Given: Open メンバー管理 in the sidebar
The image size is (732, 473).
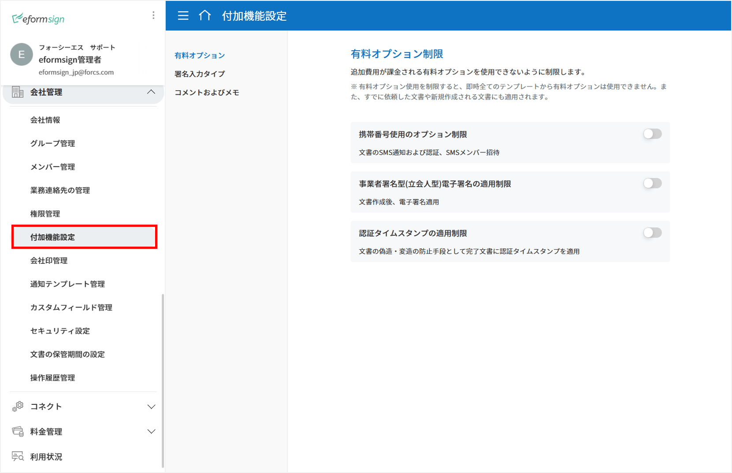Looking at the screenshot, I should [x=52, y=167].
